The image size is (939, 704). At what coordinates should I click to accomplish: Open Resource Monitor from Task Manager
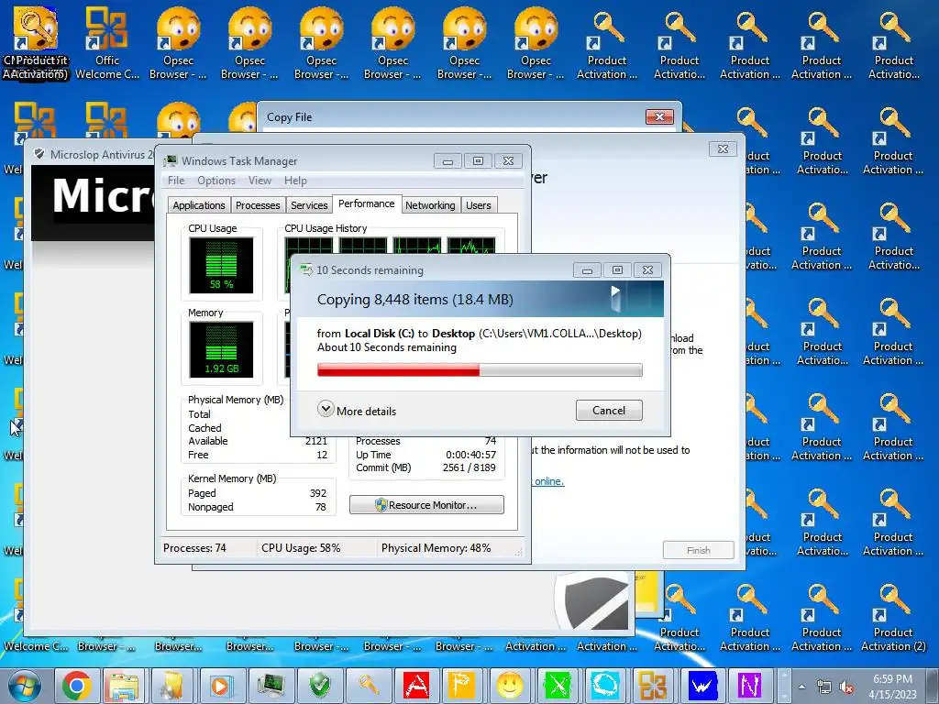coord(426,505)
